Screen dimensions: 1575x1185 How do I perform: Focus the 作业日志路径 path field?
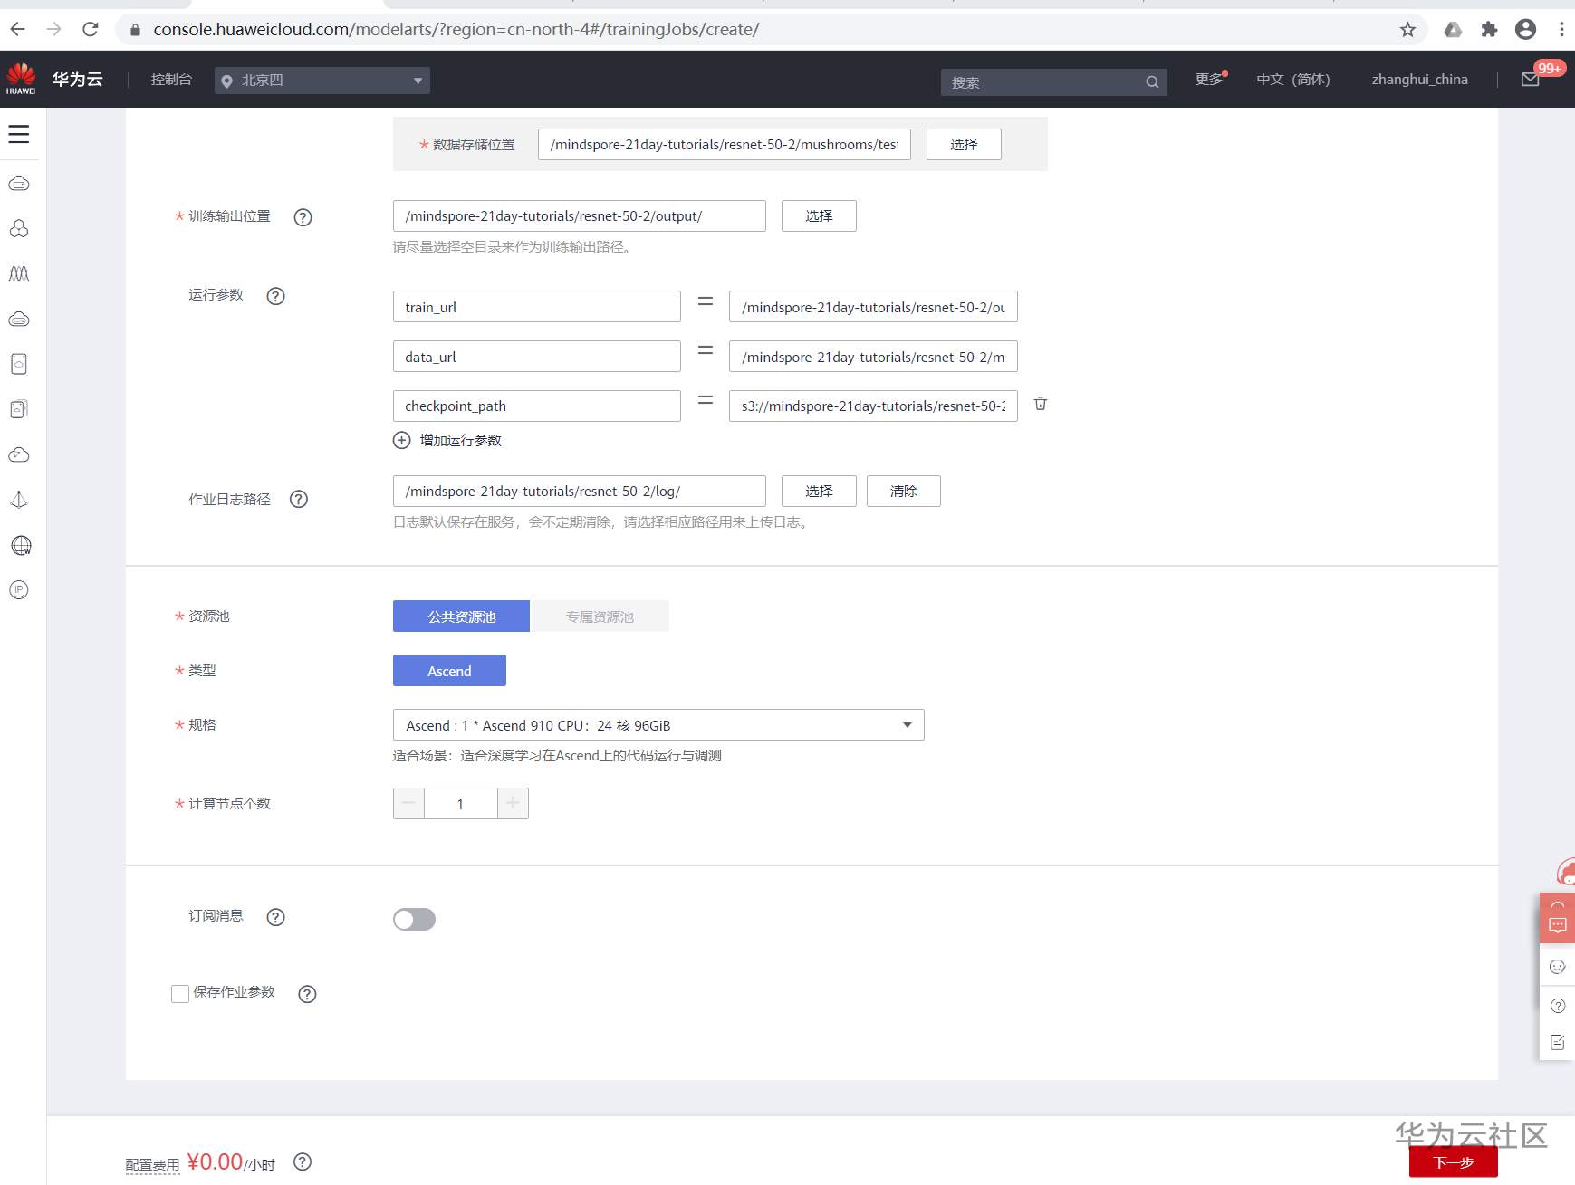pos(580,491)
